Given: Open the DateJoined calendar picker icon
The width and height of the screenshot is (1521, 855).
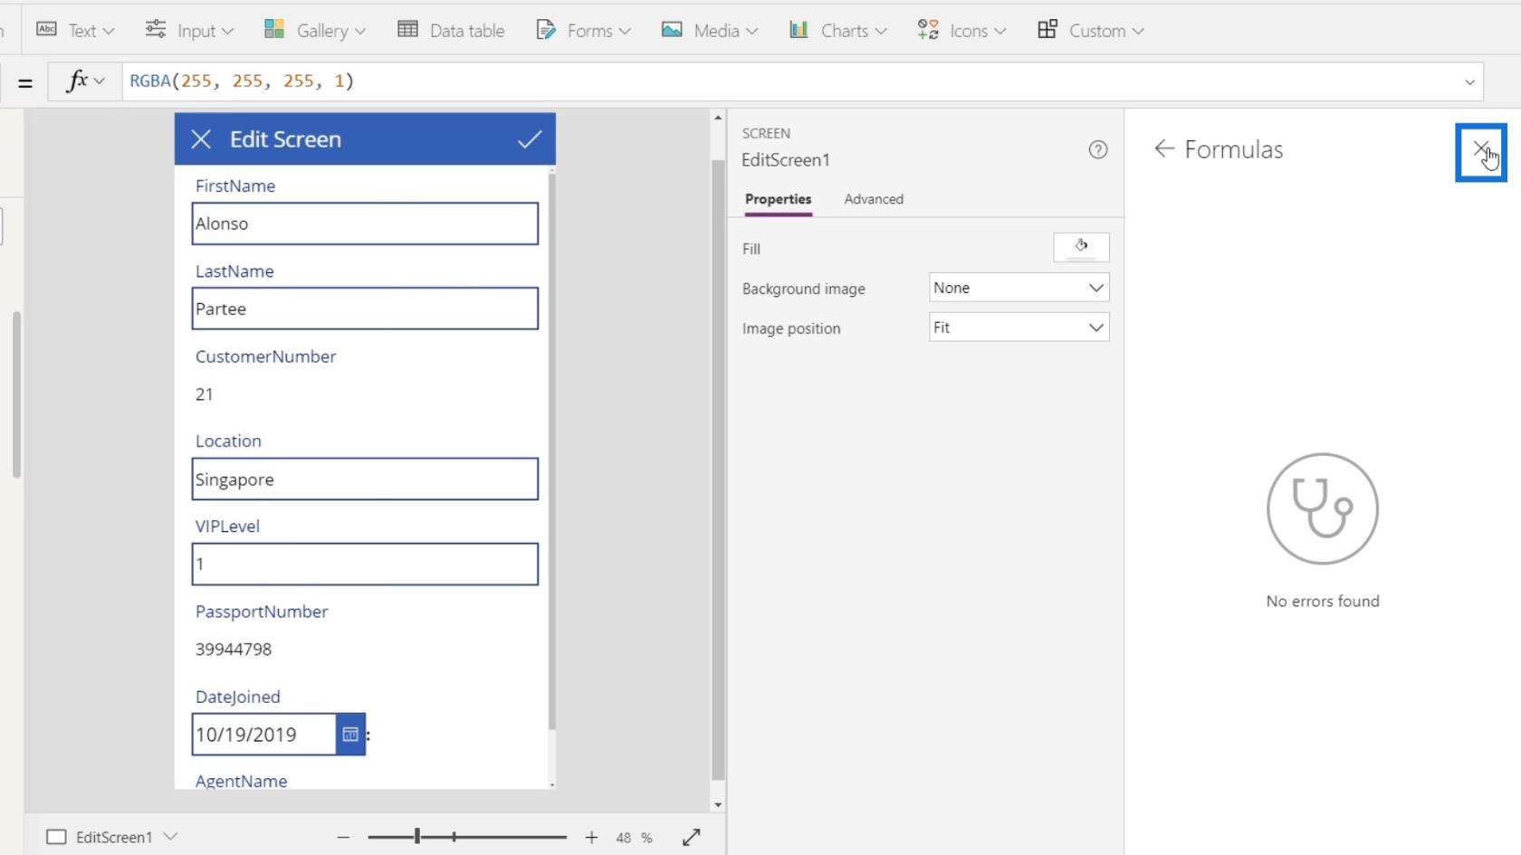Looking at the screenshot, I should (x=350, y=735).
